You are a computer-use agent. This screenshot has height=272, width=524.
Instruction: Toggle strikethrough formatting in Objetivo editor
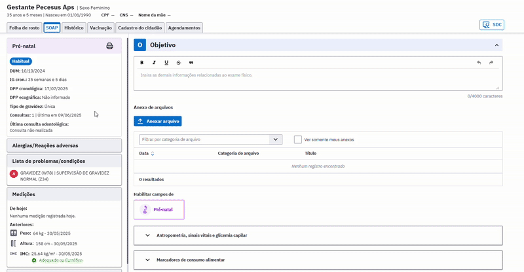pos(179,63)
